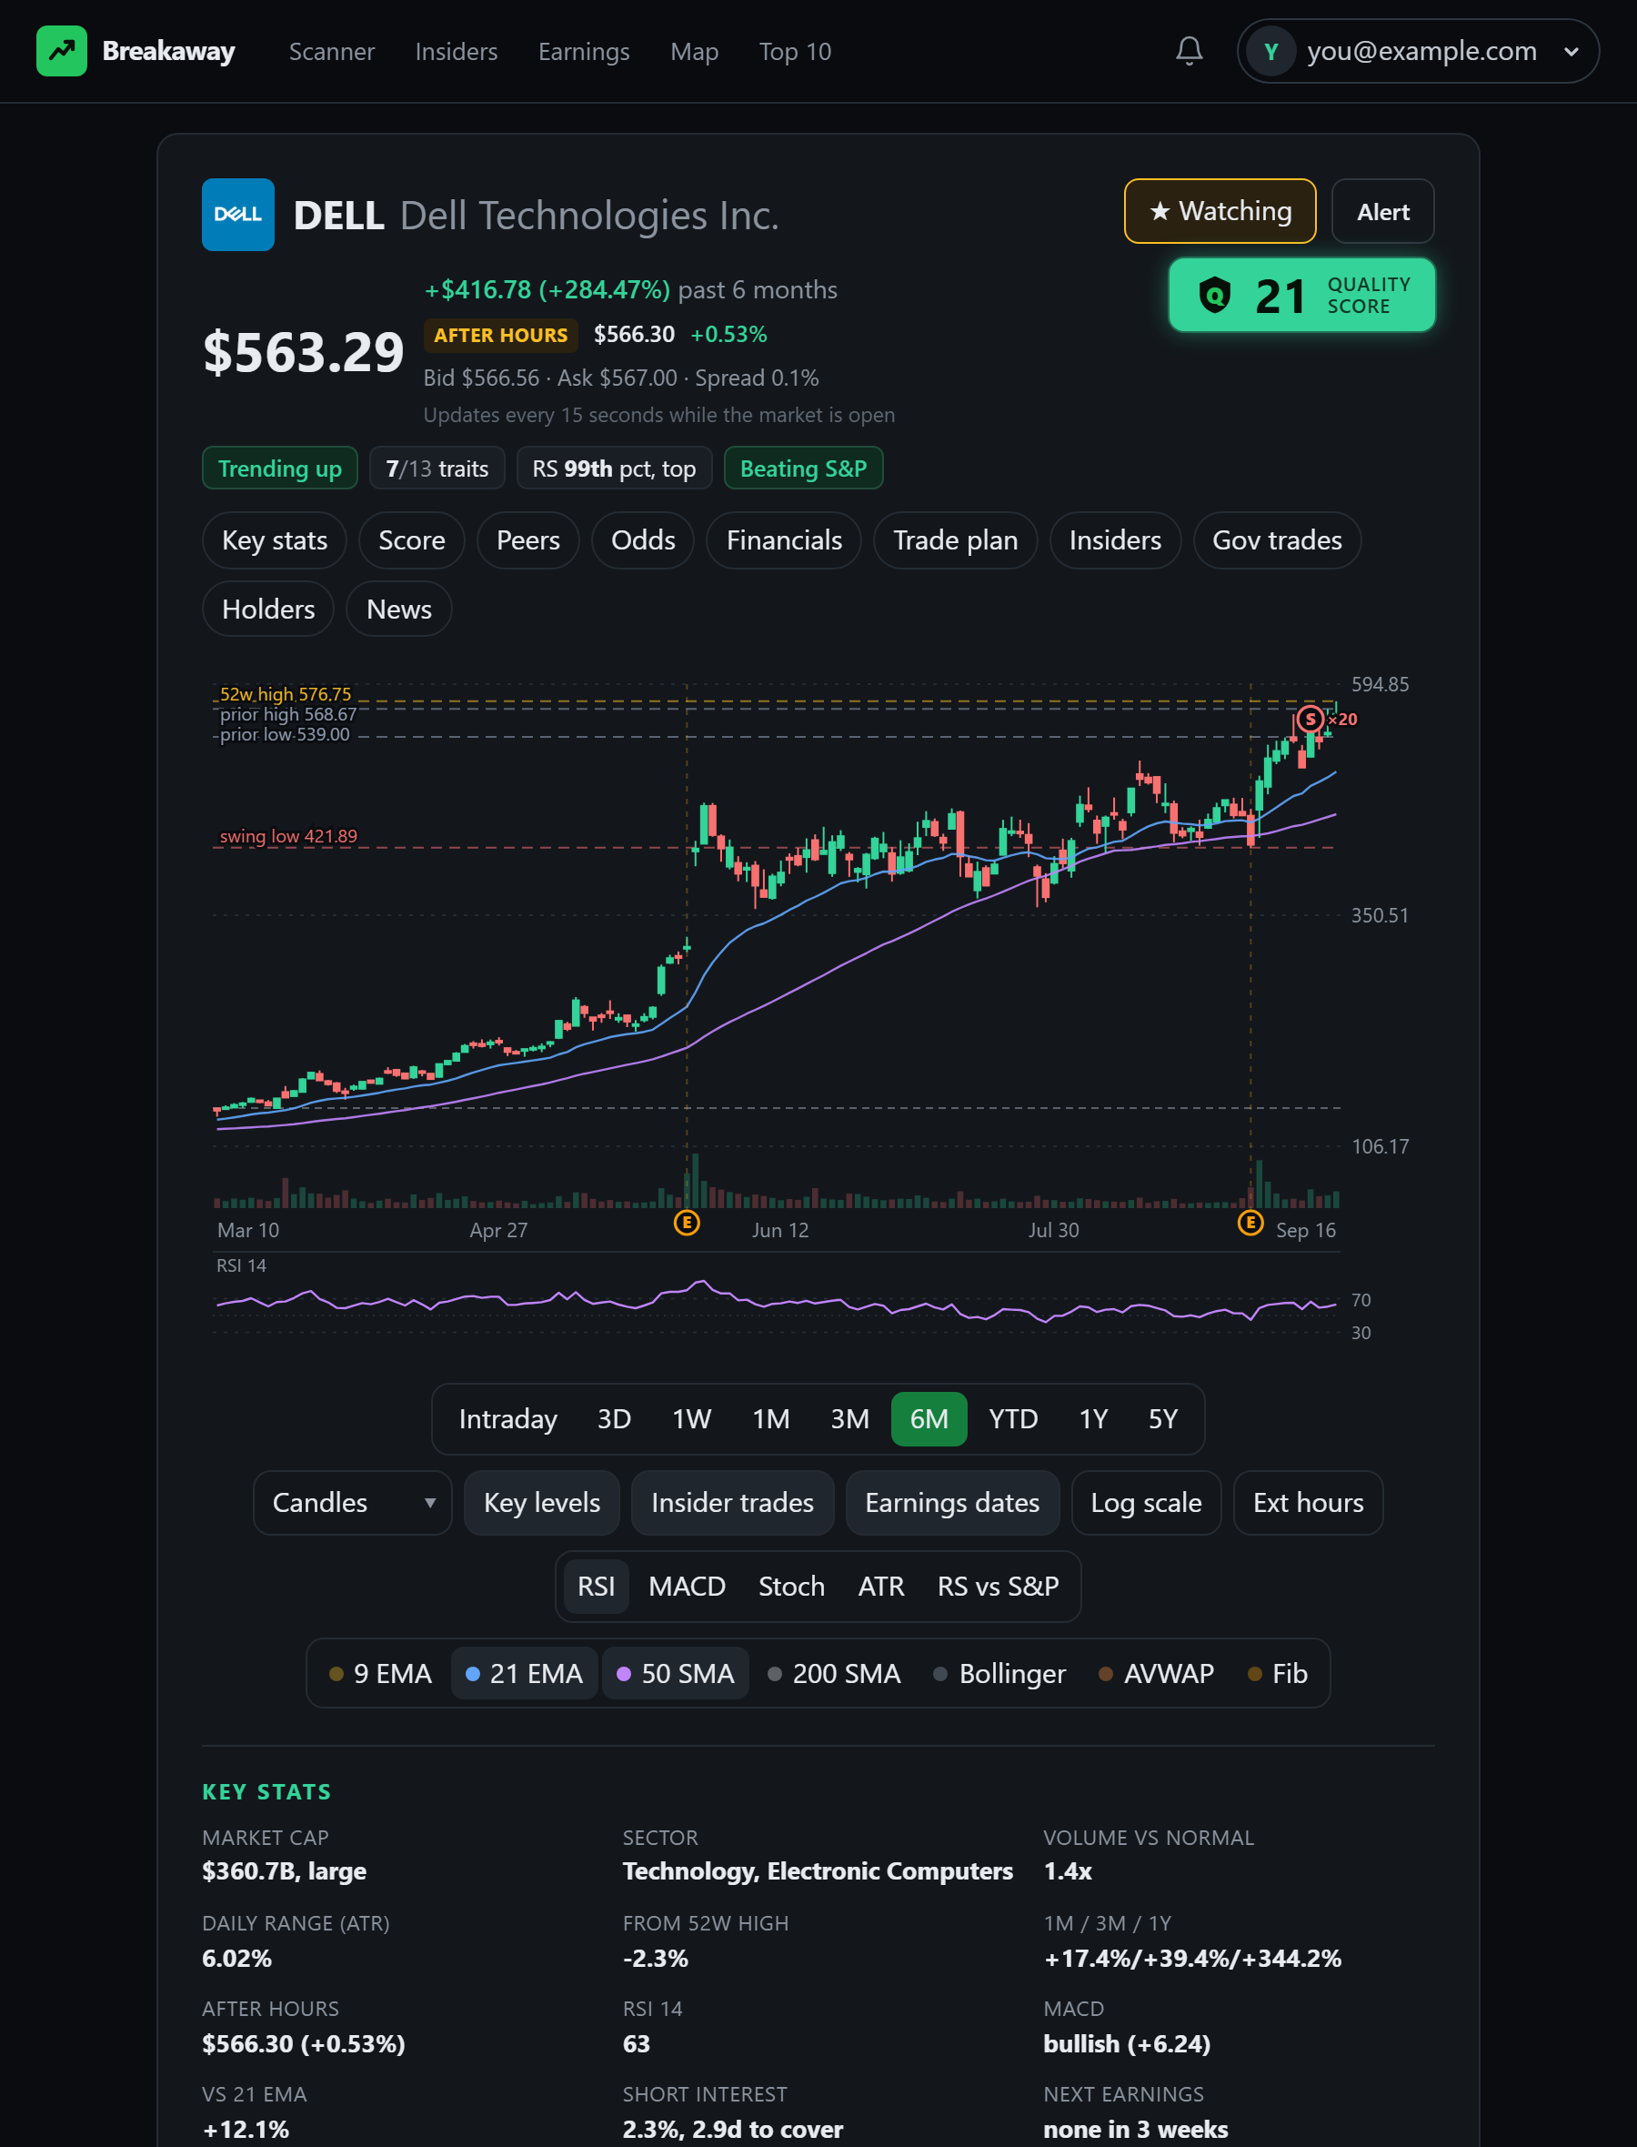1637x2147 pixels.
Task: Click the Alert button
Action: (x=1382, y=210)
